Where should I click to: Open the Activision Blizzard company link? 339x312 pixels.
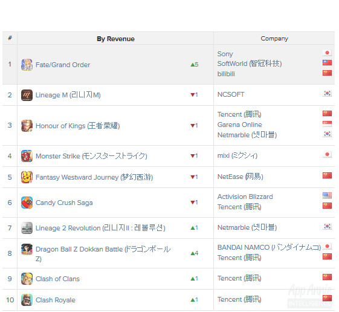click(x=245, y=197)
